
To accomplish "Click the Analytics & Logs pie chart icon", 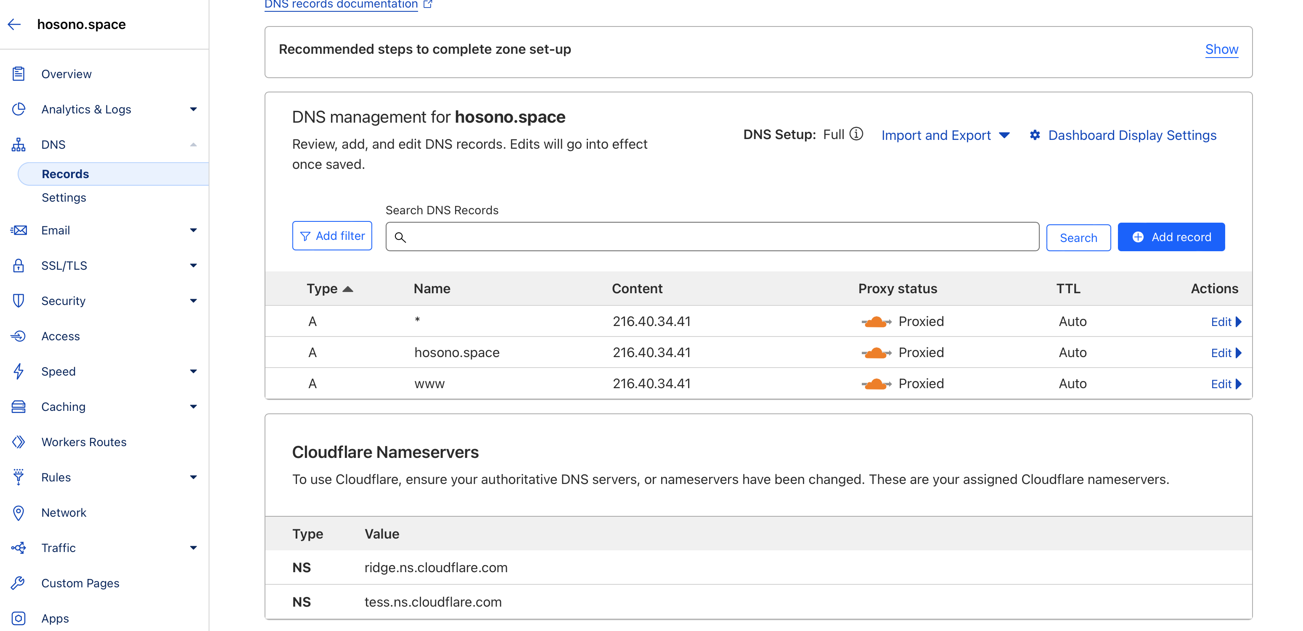I will [x=19, y=109].
